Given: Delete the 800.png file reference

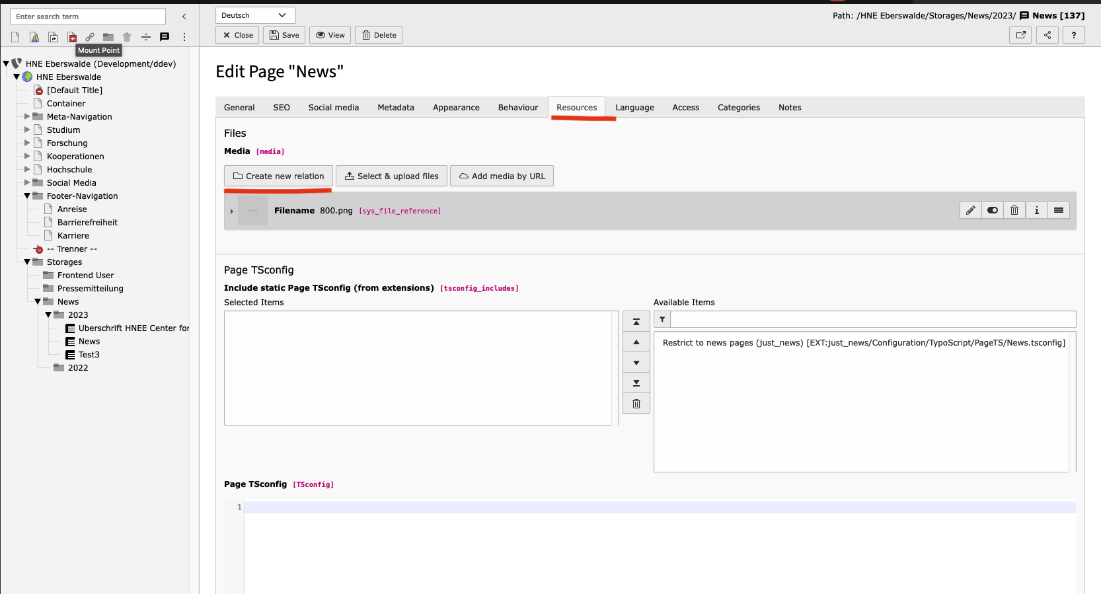Looking at the screenshot, I should click(x=1014, y=210).
